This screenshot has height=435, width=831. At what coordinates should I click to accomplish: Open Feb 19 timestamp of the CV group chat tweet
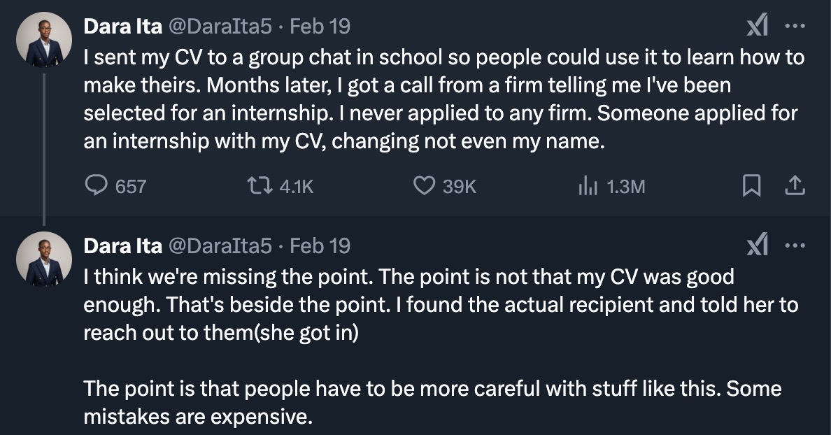click(x=320, y=27)
